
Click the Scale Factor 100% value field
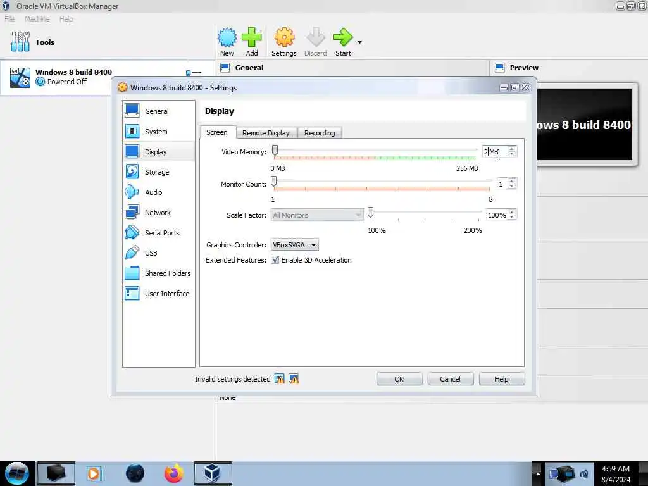497,215
